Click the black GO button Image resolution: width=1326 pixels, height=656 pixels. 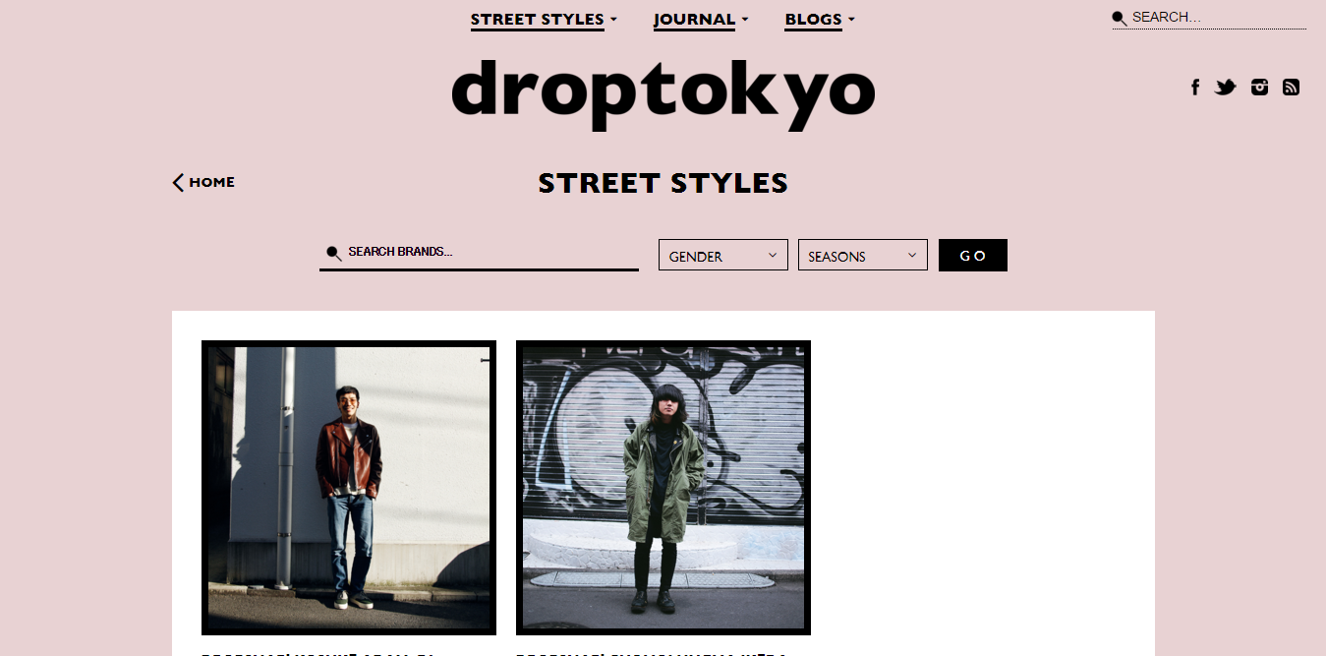pyautogui.click(x=973, y=256)
